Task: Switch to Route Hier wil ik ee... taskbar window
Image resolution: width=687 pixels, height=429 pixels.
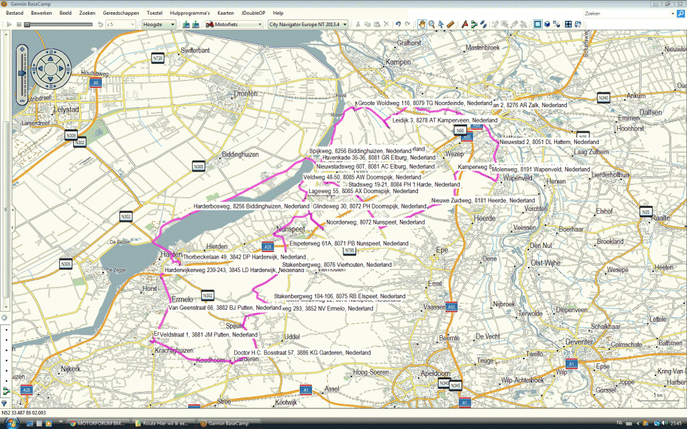Action: click(162, 424)
